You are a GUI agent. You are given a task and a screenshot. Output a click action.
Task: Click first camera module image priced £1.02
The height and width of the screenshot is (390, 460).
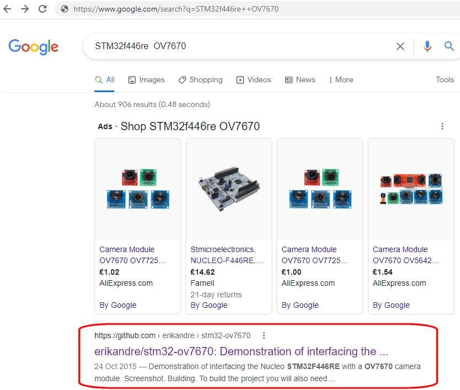[x=138, y=189]
